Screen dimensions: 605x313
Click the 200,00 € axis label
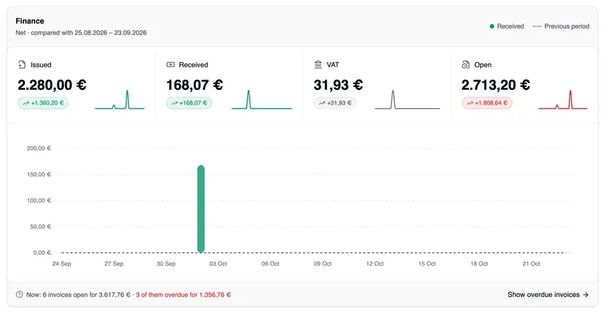(x=39, y=148)
